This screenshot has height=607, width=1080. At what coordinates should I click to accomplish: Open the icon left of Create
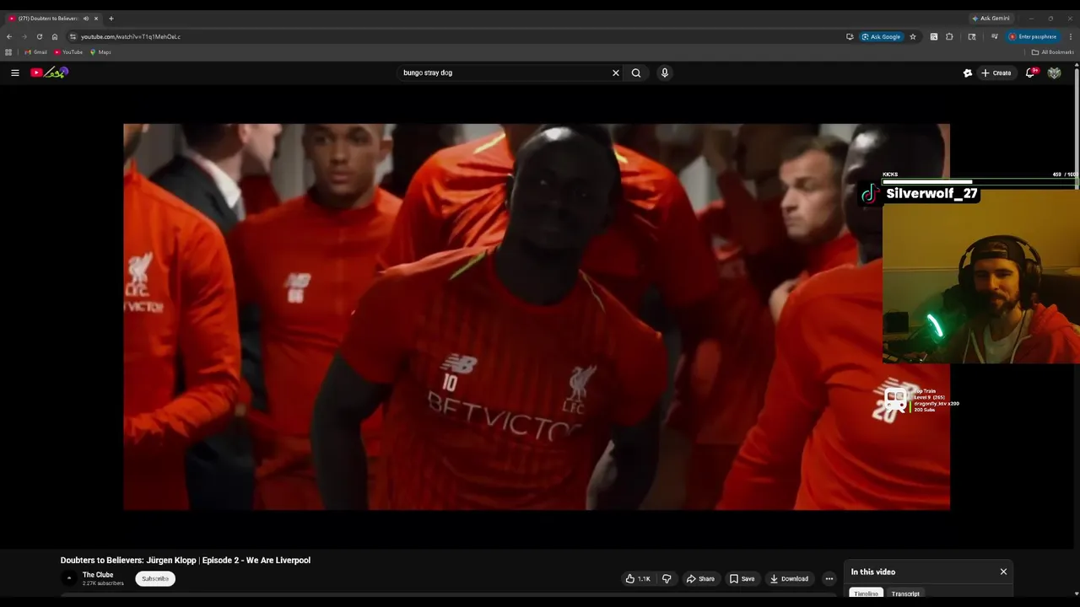(968, 73)
